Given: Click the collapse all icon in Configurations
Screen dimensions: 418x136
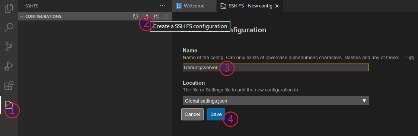Looking at the screenshot, I should click(x=167, y=16).
